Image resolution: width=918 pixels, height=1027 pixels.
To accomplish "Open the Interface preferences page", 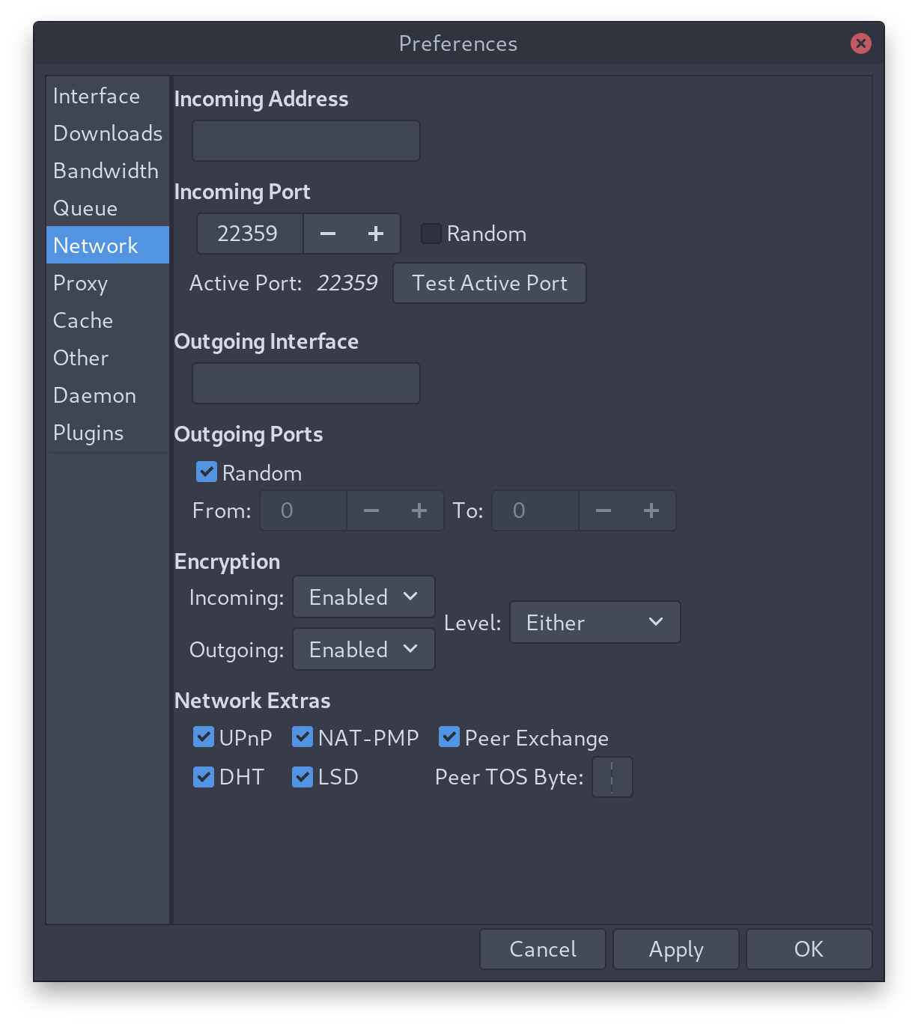I will click(108, 96).
